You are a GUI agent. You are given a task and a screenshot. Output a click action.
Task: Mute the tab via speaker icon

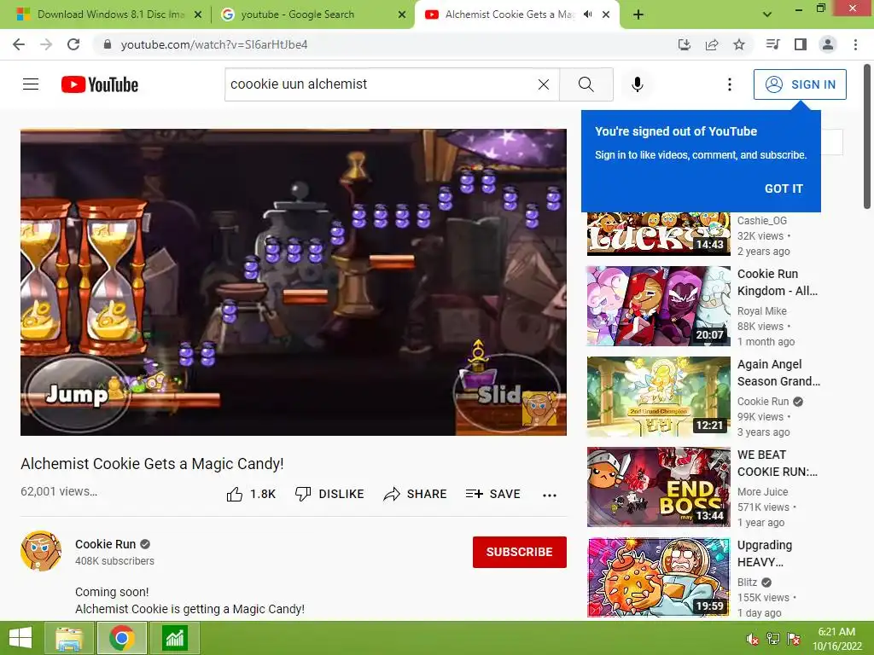(x=587, y=14)
